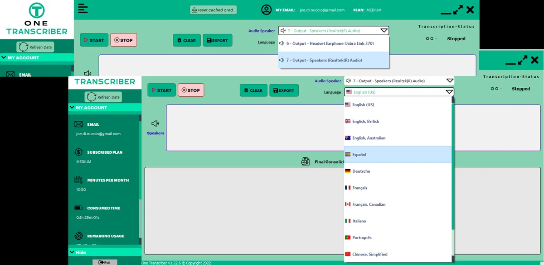Open the Language dropdown showing English (US)
The width and height of the screenshot is (544, 265).
pyautogui.click(x=399, y=92)
